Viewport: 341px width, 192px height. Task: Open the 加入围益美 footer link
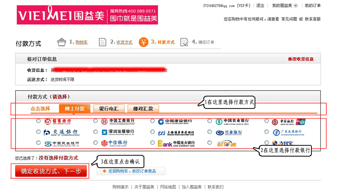coord(192,187)
